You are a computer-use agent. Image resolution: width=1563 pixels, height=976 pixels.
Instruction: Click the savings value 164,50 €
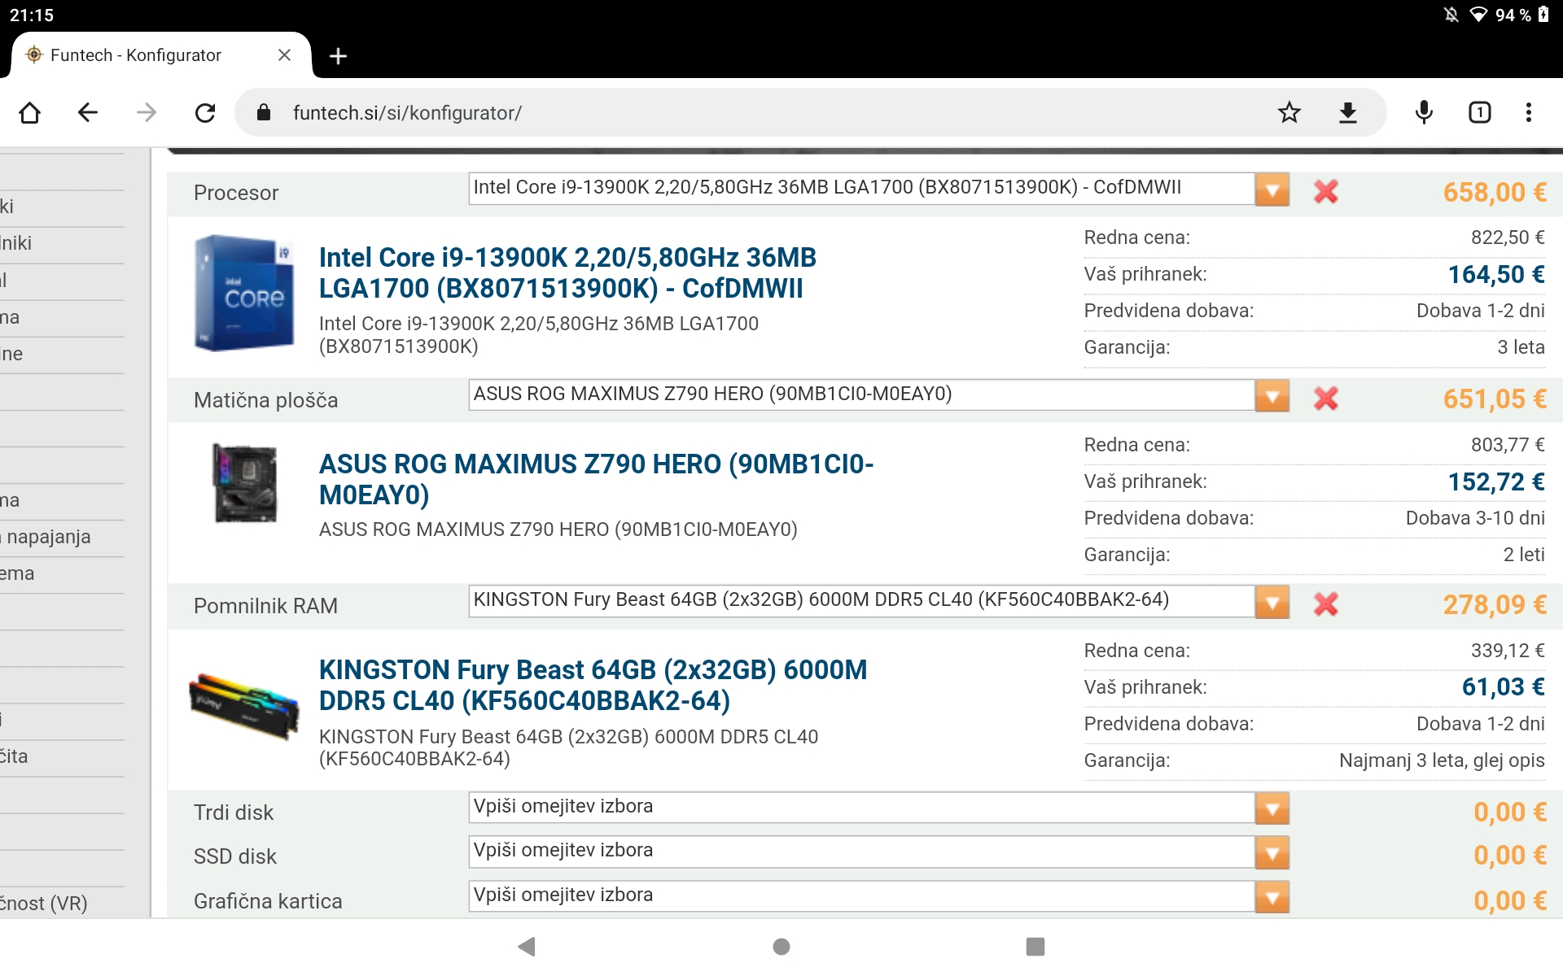pos(1496,274)
